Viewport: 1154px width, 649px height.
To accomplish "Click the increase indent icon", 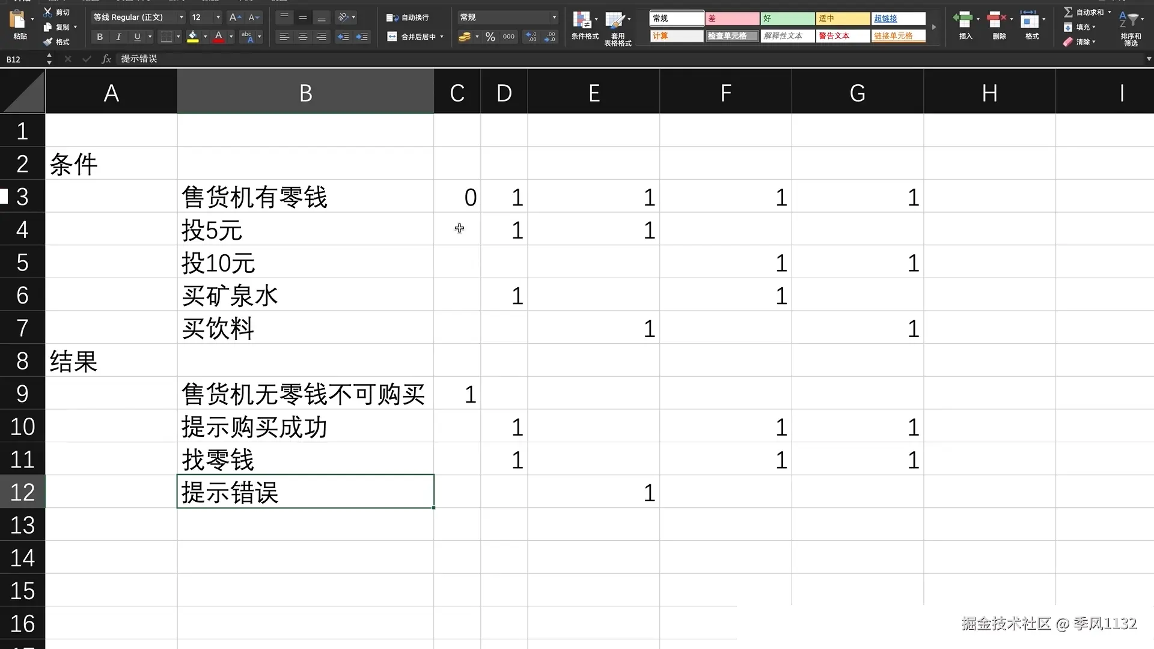I will [x=362, y=37].
